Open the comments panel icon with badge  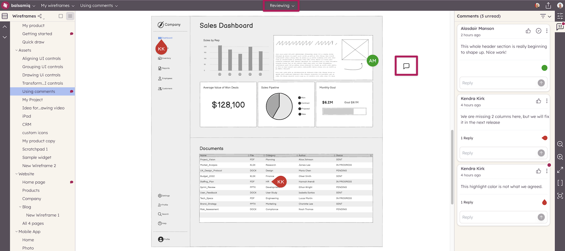[560, 27]
